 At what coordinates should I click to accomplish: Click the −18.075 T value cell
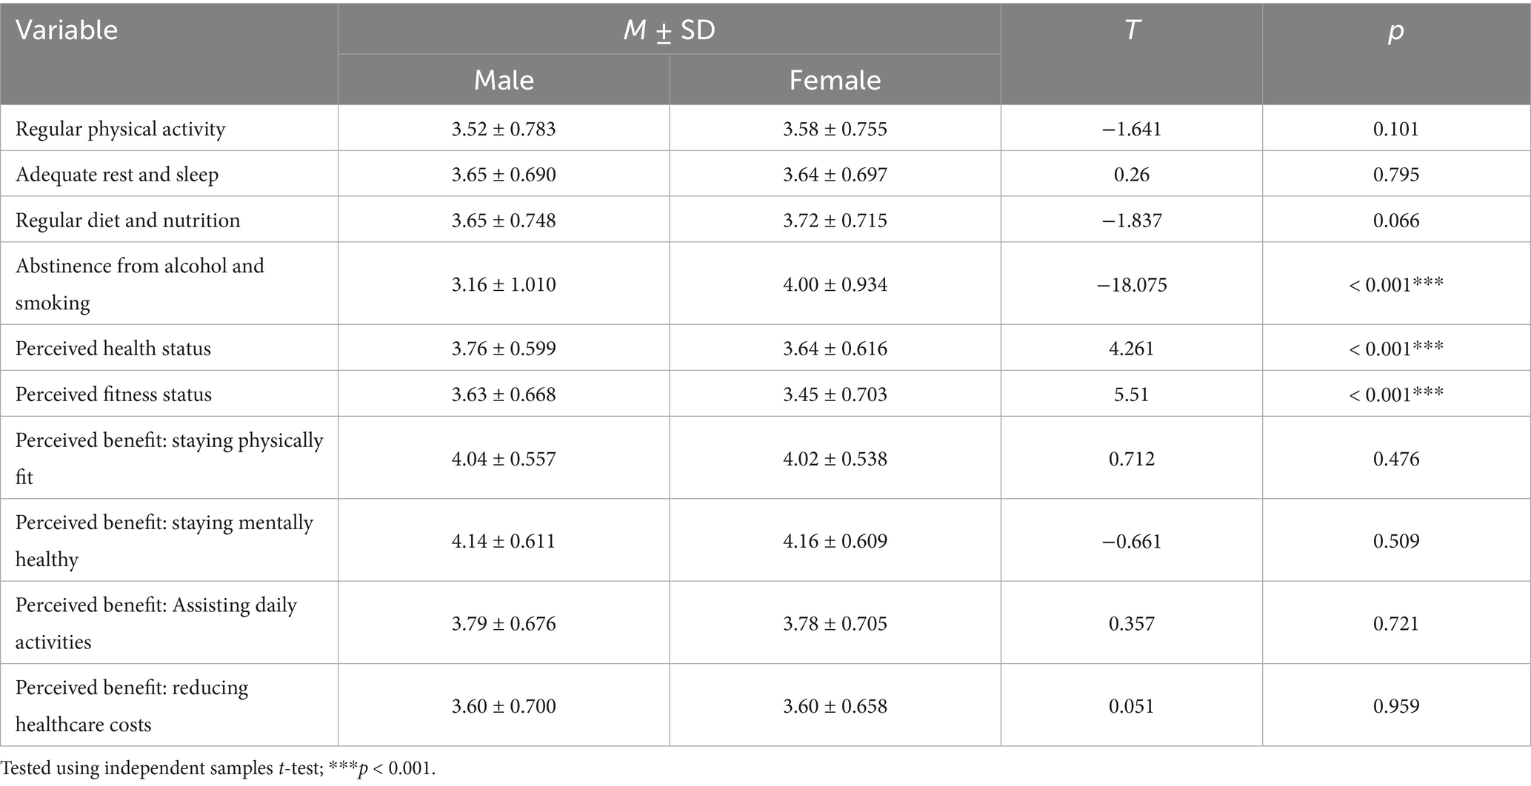(1132, 285)
